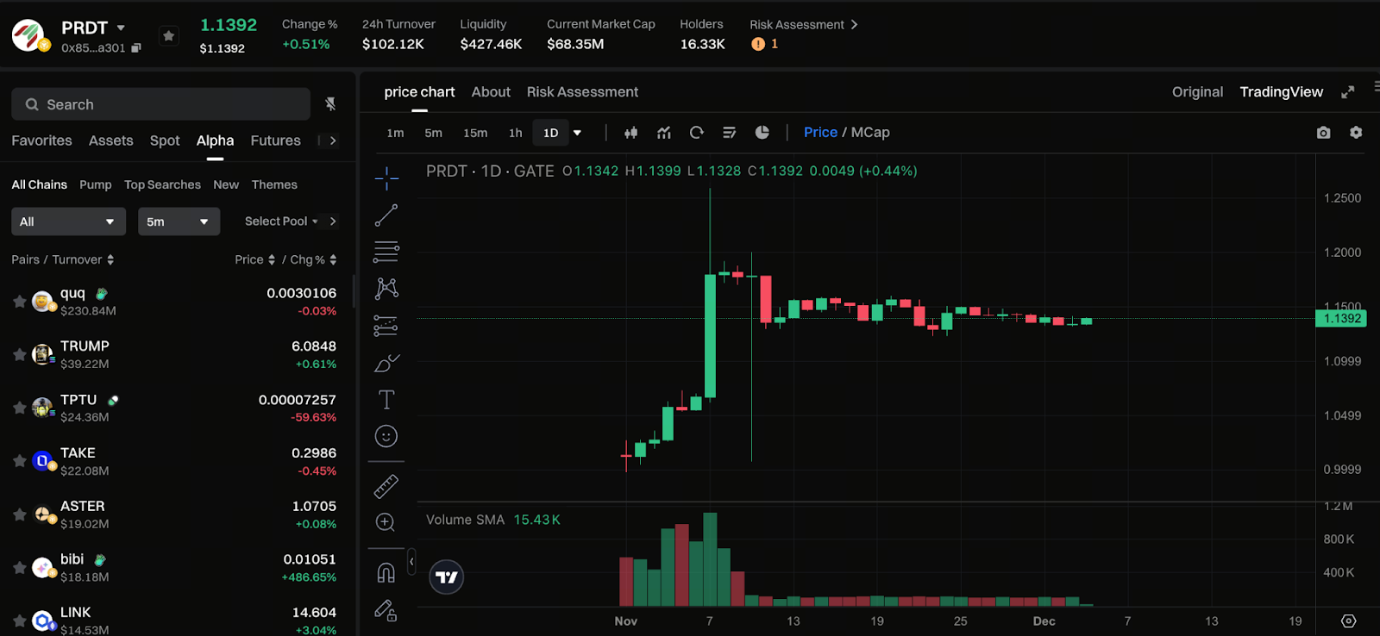Star the TPTU pair
This screenshot has width=1380, height=636.
pyautogui.click(x=19, y=408)
